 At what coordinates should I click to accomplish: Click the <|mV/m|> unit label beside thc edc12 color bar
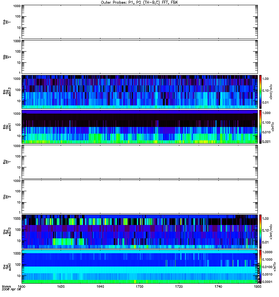(271, 232)
